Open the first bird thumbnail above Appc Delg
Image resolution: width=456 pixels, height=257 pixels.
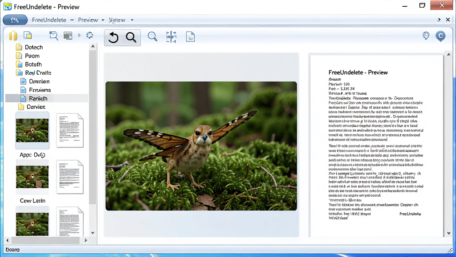(32, 130)
